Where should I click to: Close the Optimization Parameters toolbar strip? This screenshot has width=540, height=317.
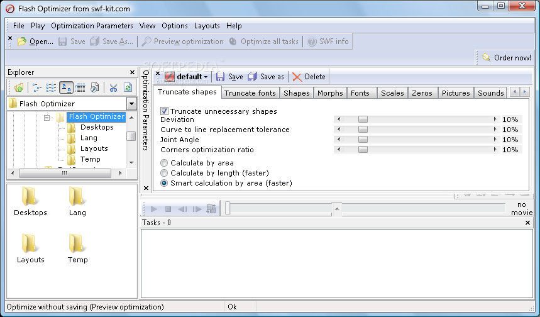[158, 73]
